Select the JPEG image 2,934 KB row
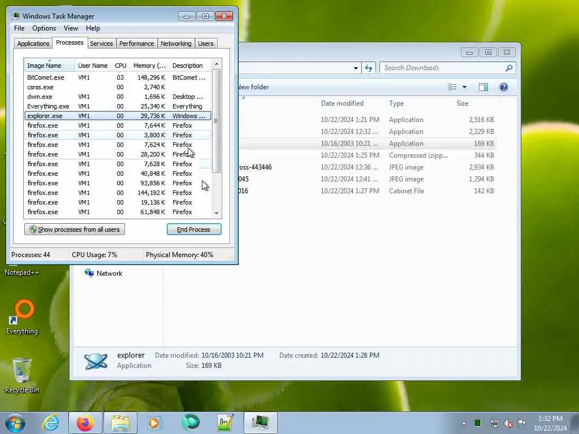Screen dimensions: 579x434 [x=368, y=167]
